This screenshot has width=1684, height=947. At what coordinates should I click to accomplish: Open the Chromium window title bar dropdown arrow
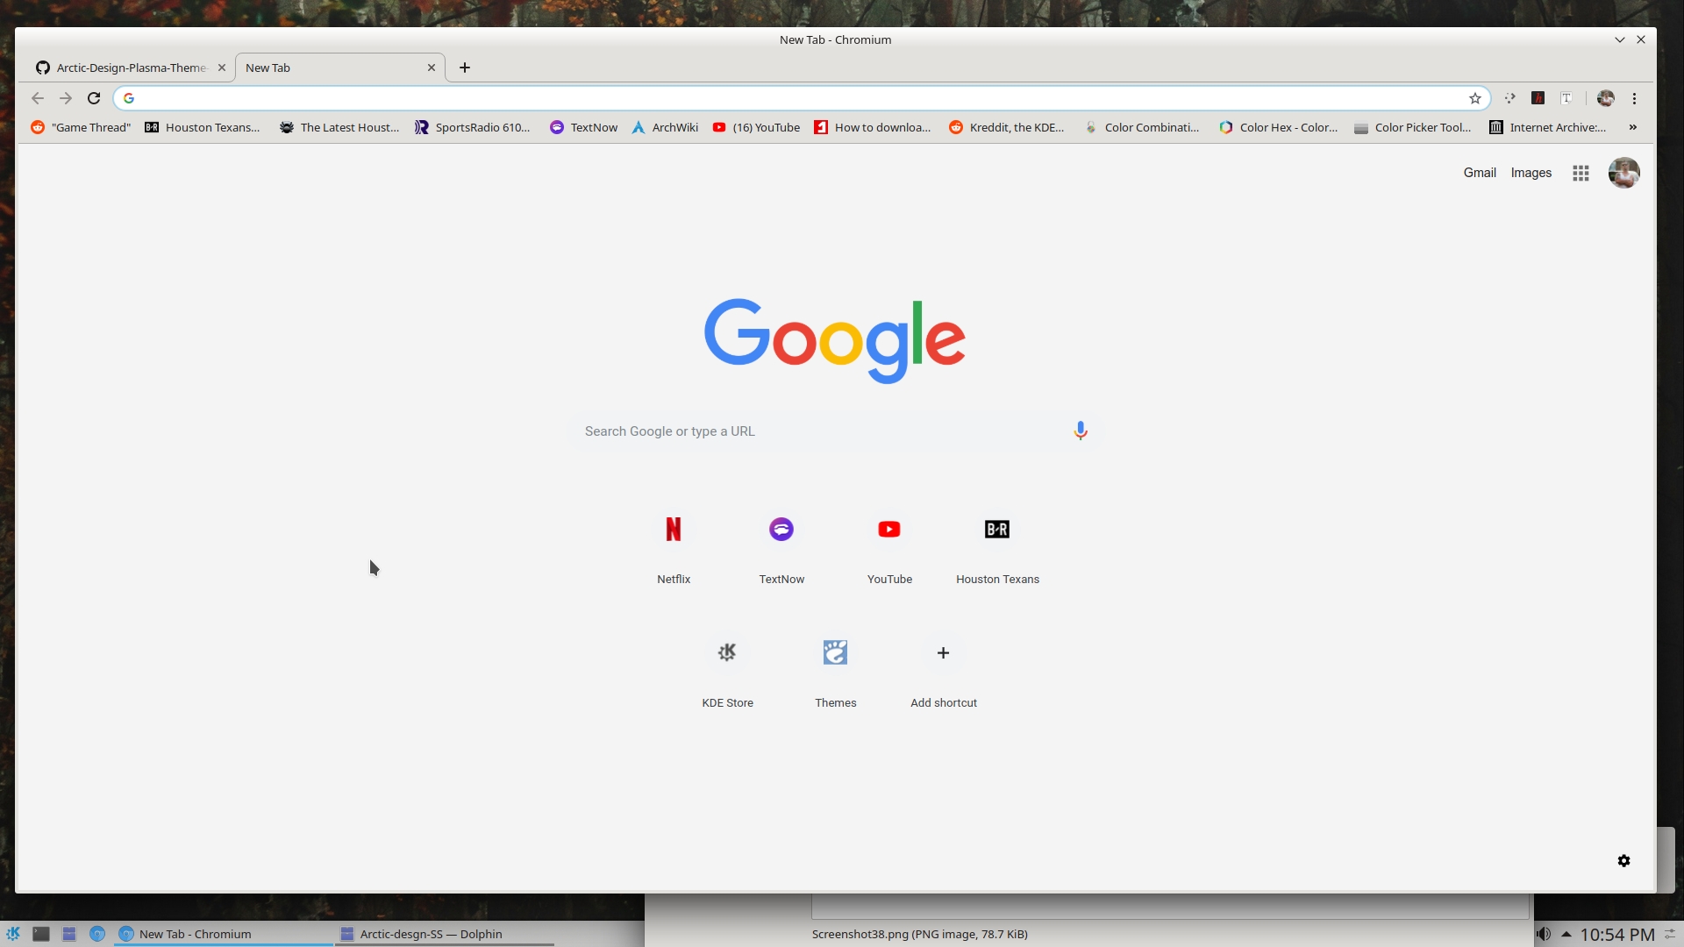[1619, 39]
